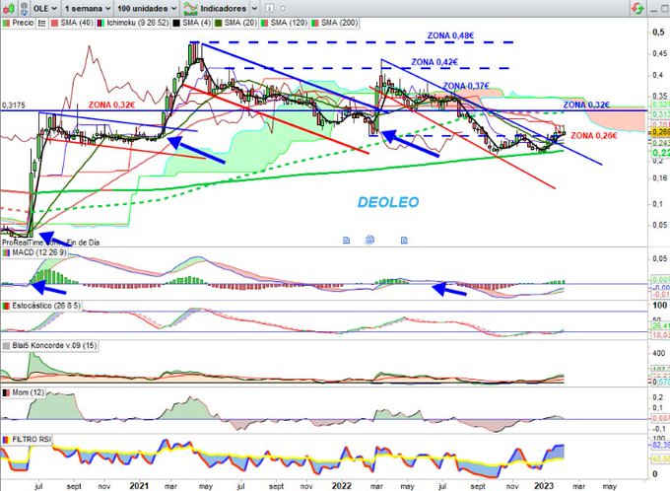Click the yellow current price label on price axis

[659, 133]
